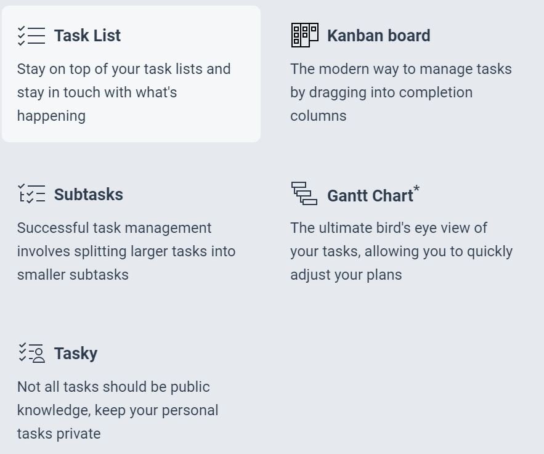This screenshot has width=544, height=454.
Task: Click "adjust your plans" under Gantt Chart
Action: click(x=346, y=275)
